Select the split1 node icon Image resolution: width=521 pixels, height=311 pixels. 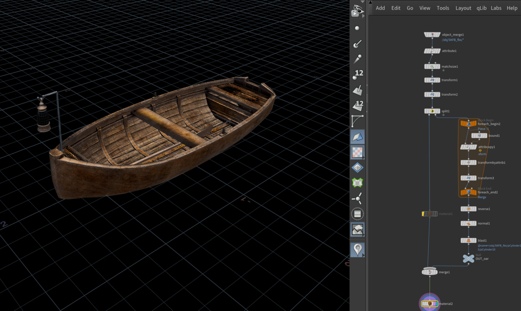pyautogui.click(x=432, y=111)
